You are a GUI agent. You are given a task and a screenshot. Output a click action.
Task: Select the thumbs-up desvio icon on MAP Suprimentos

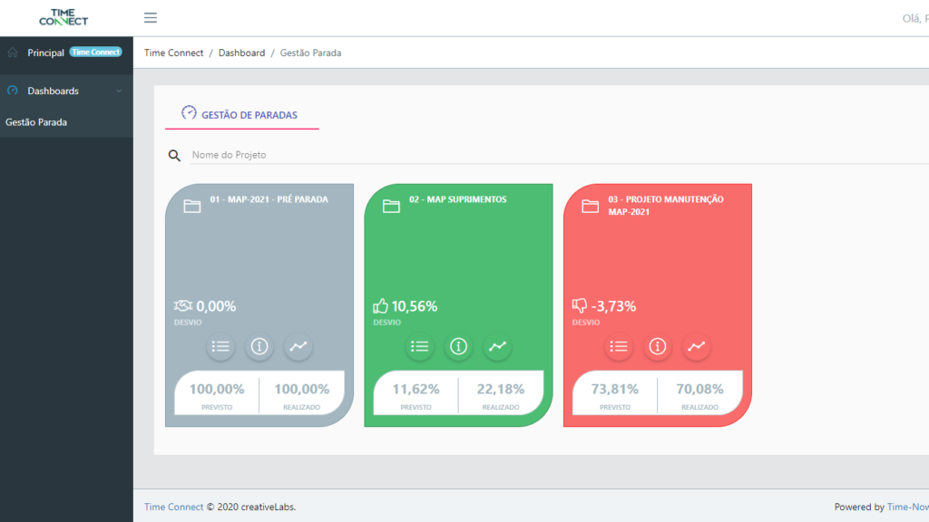(x=383, y=305)
